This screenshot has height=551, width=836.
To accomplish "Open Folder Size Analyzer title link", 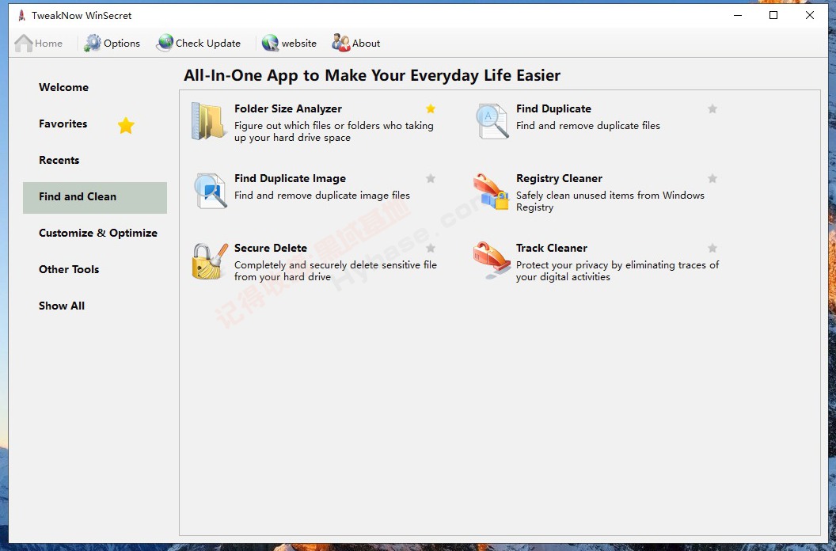I will pos(288,108).
